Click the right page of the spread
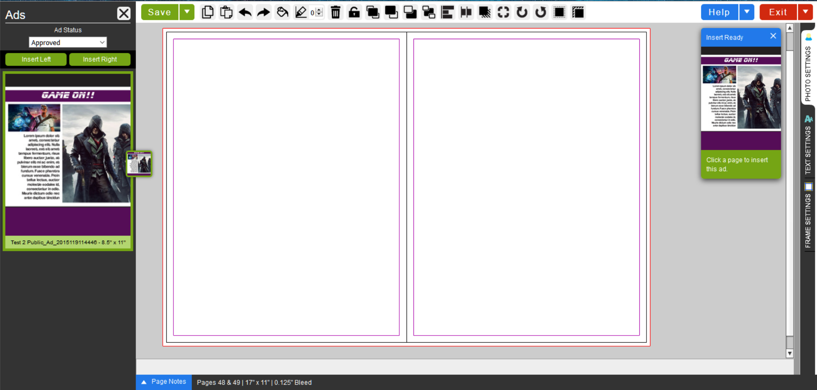The height and width of the screenshot is (390, 817). (527, 187)
